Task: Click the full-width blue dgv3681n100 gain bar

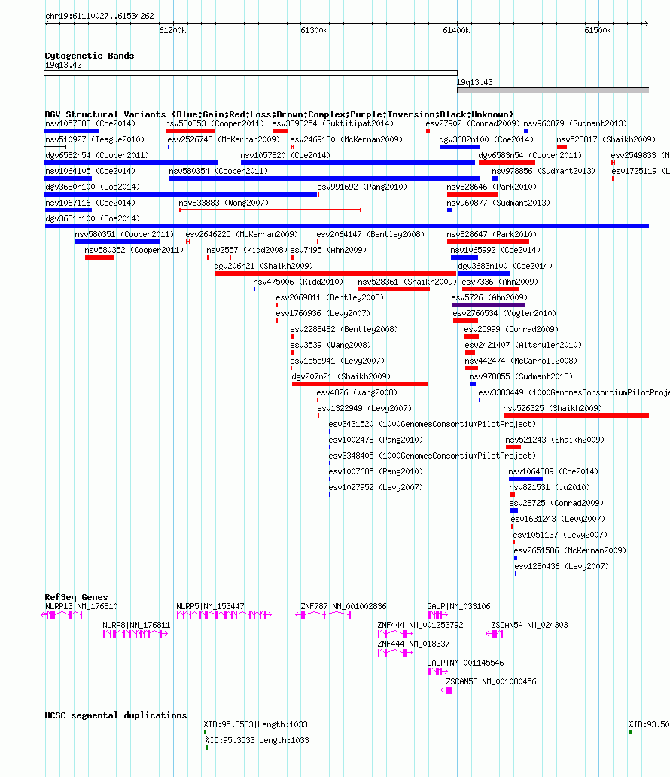Action: (347, 226)
